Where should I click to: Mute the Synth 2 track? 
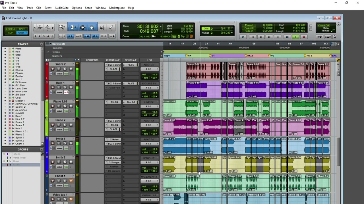click(71, 162)
